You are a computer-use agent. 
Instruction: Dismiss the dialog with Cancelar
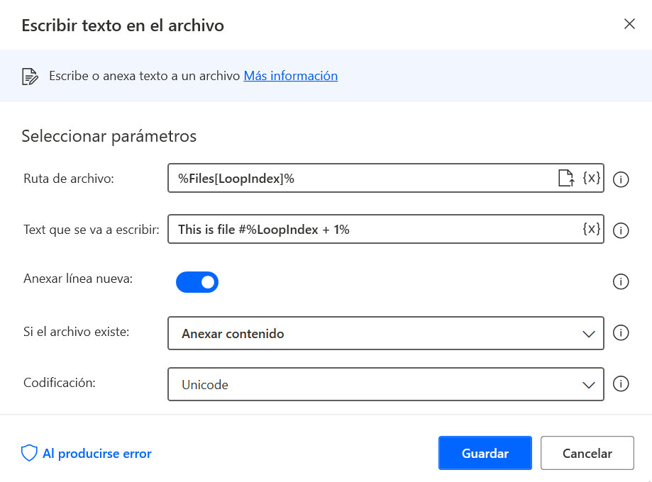click(x=587, y=453)
